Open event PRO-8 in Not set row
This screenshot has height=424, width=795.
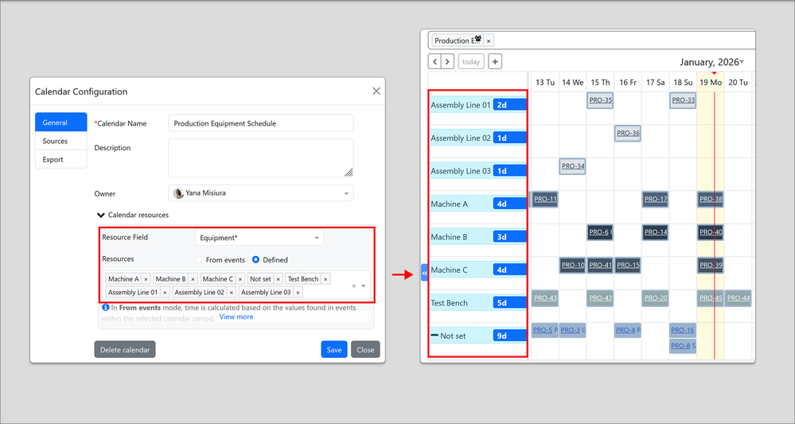coord(683,345)
